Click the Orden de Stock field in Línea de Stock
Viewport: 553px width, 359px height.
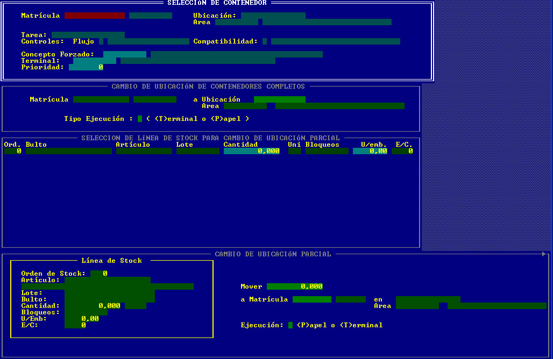pos(98,274)
